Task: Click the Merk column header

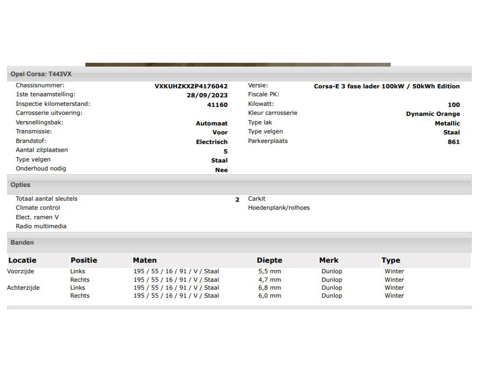Action: [x=329, y=260]
